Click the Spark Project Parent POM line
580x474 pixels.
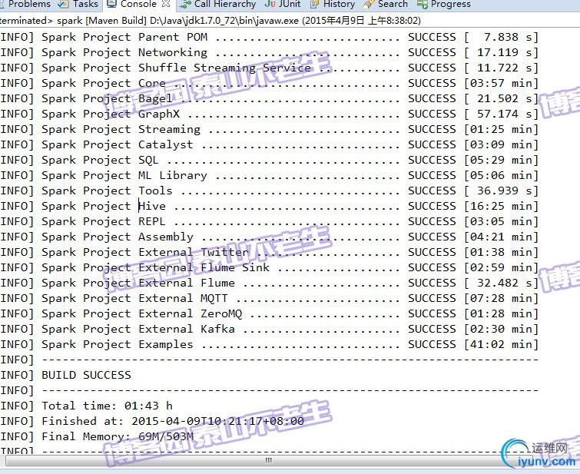pyautogui.click(x=269, y=37)
